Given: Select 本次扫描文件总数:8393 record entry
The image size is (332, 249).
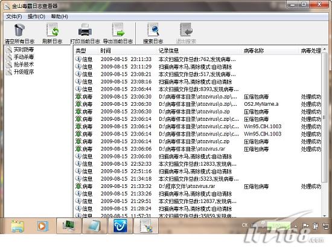Looking at the screenshot, I should [x=199, y=89].
